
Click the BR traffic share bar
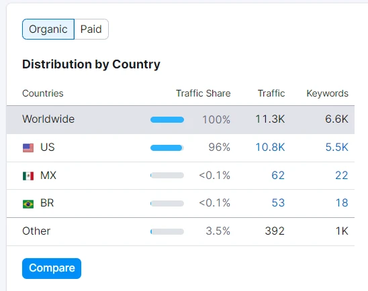[x=167, y=203]
